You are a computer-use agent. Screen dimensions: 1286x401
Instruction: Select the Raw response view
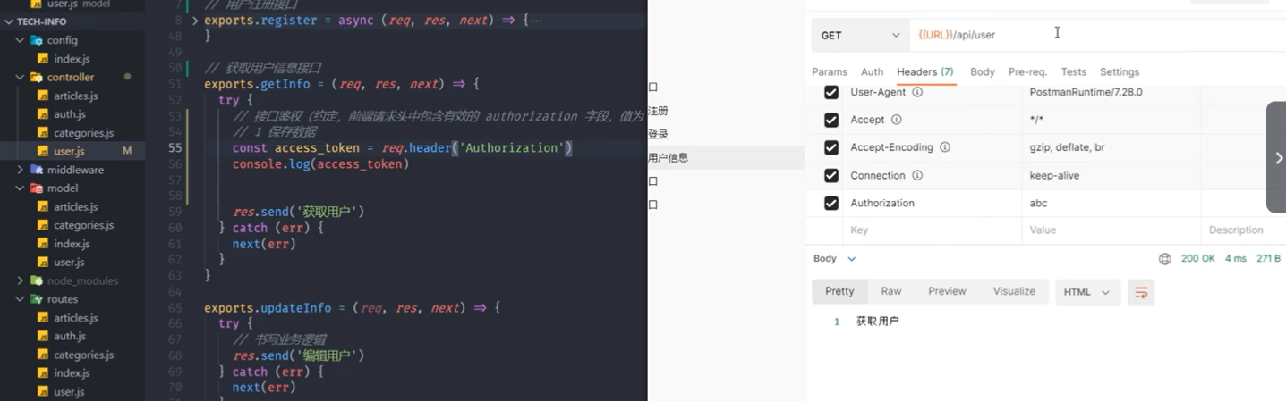coord(891,292)
